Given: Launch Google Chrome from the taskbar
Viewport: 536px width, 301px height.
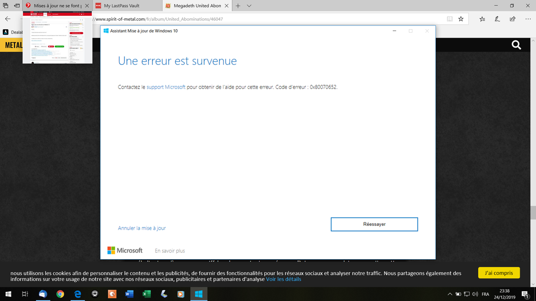Looking at the screenshot, I should point(60,294).
